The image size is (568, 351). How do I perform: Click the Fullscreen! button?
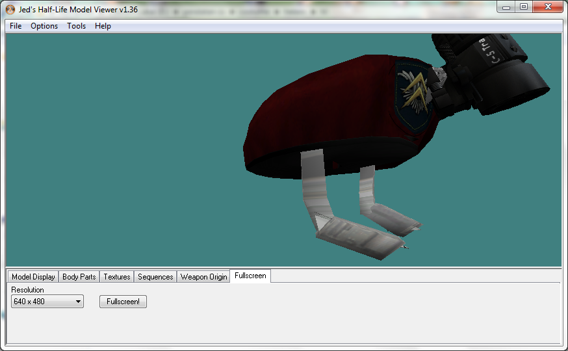[x=123, y=302]
